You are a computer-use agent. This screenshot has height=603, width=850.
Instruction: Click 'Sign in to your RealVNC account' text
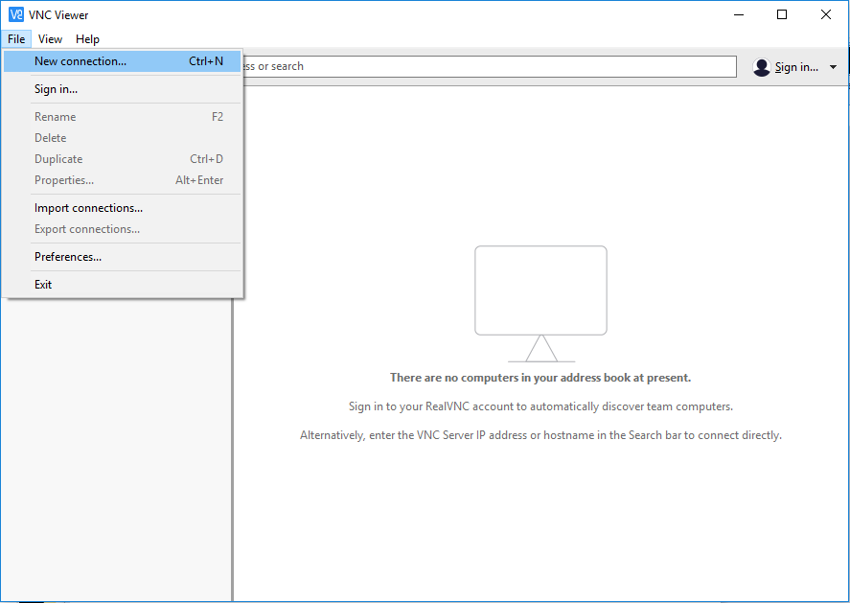click(x=540, y=406)
